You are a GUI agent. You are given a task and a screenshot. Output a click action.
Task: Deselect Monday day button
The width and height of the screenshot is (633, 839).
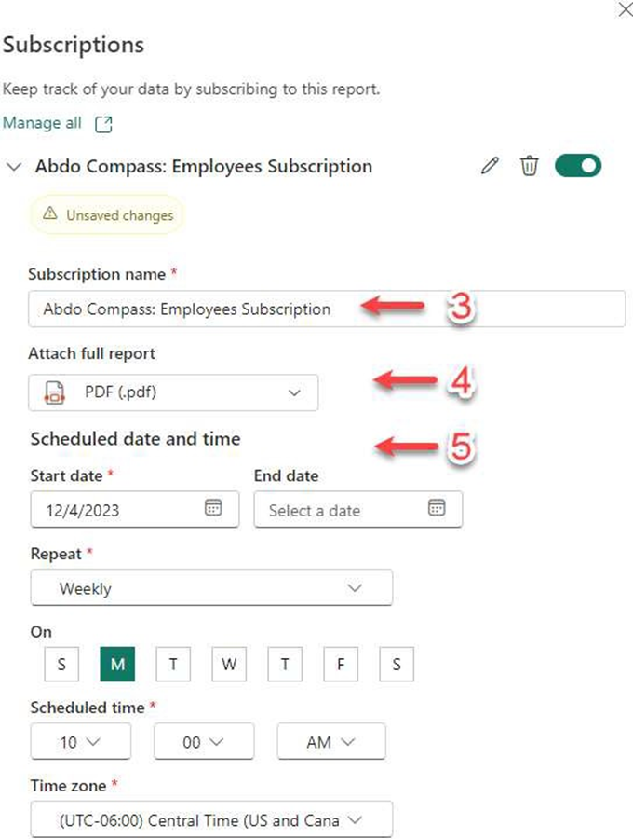click(x=117, y=665)
